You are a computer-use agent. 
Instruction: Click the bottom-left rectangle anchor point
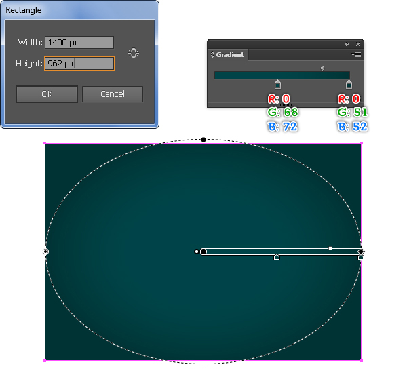coord(45,361)
